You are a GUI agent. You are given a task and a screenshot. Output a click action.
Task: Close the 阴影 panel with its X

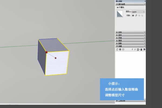coord(145,43)
